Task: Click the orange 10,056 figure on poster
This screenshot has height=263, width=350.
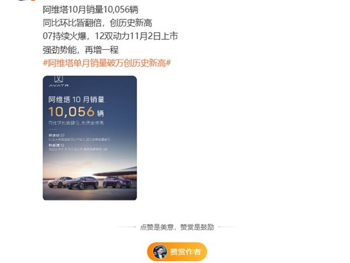Action: point(71,112)
